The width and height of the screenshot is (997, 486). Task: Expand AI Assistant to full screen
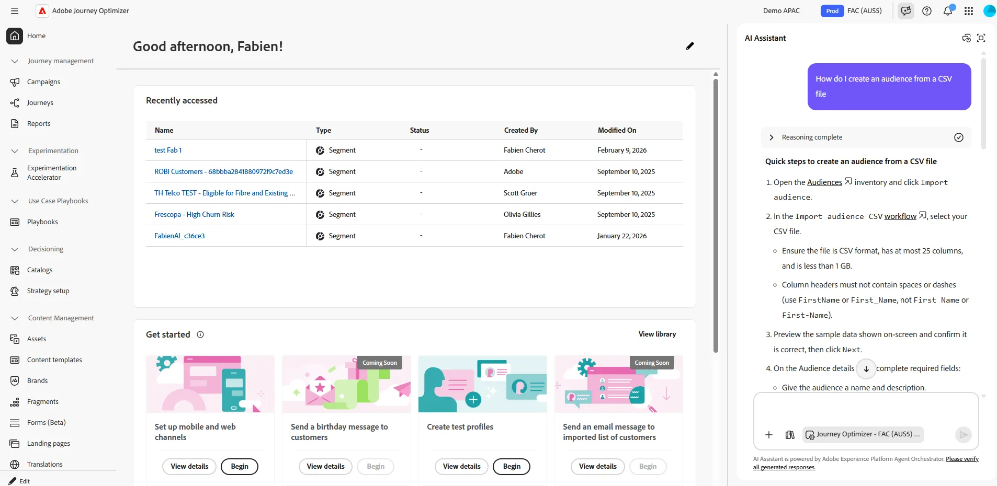pos(981,38)
